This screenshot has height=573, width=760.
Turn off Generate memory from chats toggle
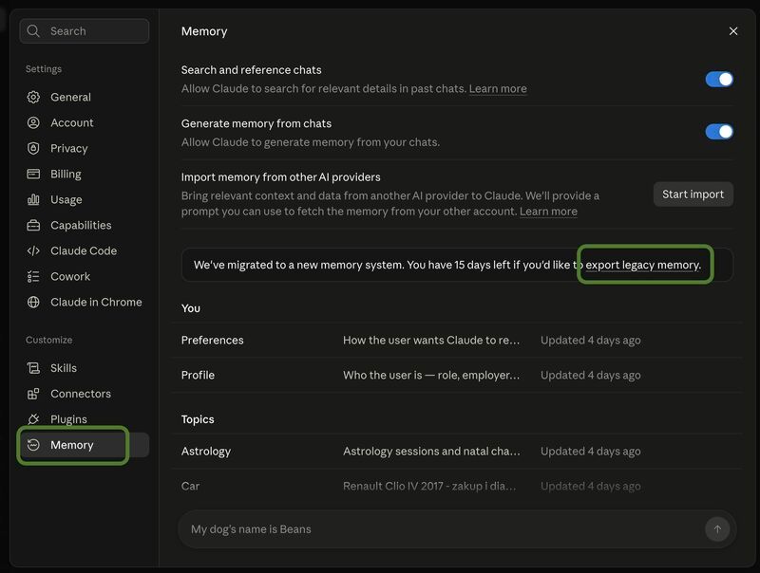click(x=719, y=131)
